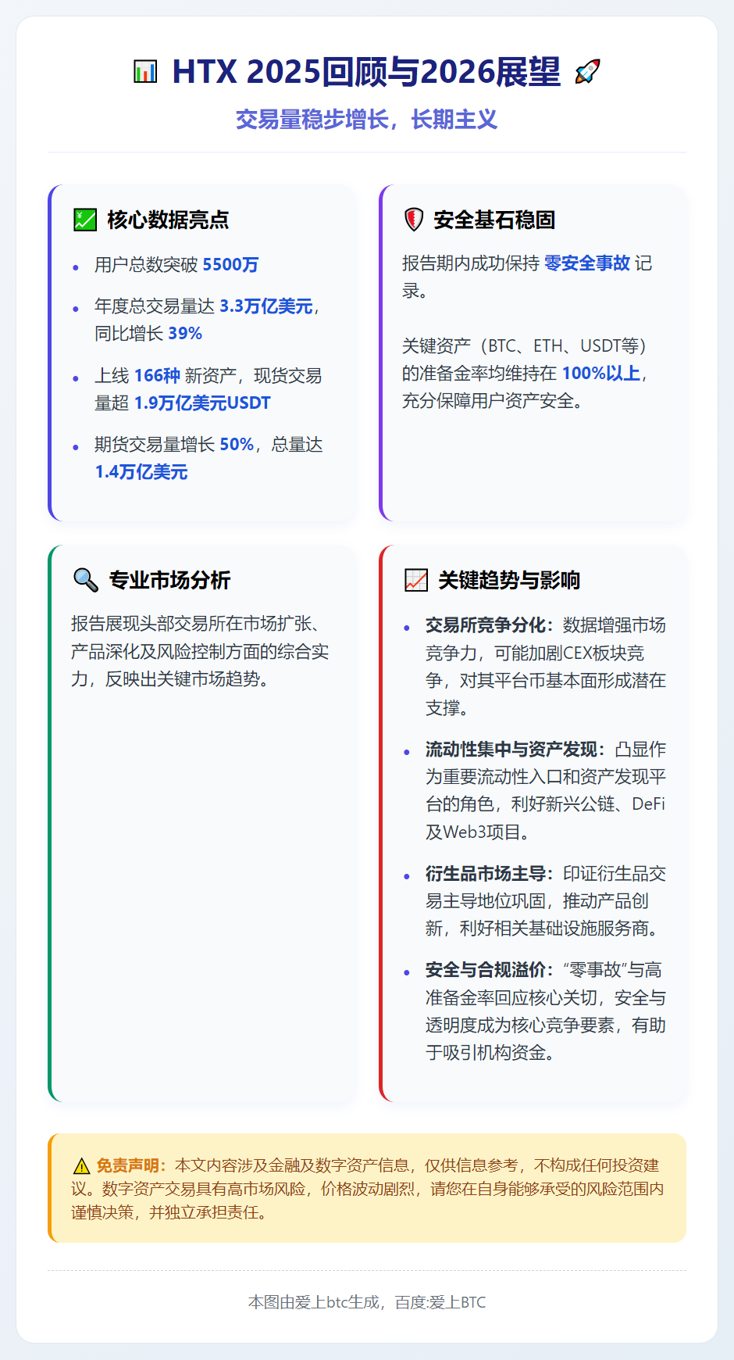Click the green chart icon by 核心数据亮点

(x=84, y=220)
